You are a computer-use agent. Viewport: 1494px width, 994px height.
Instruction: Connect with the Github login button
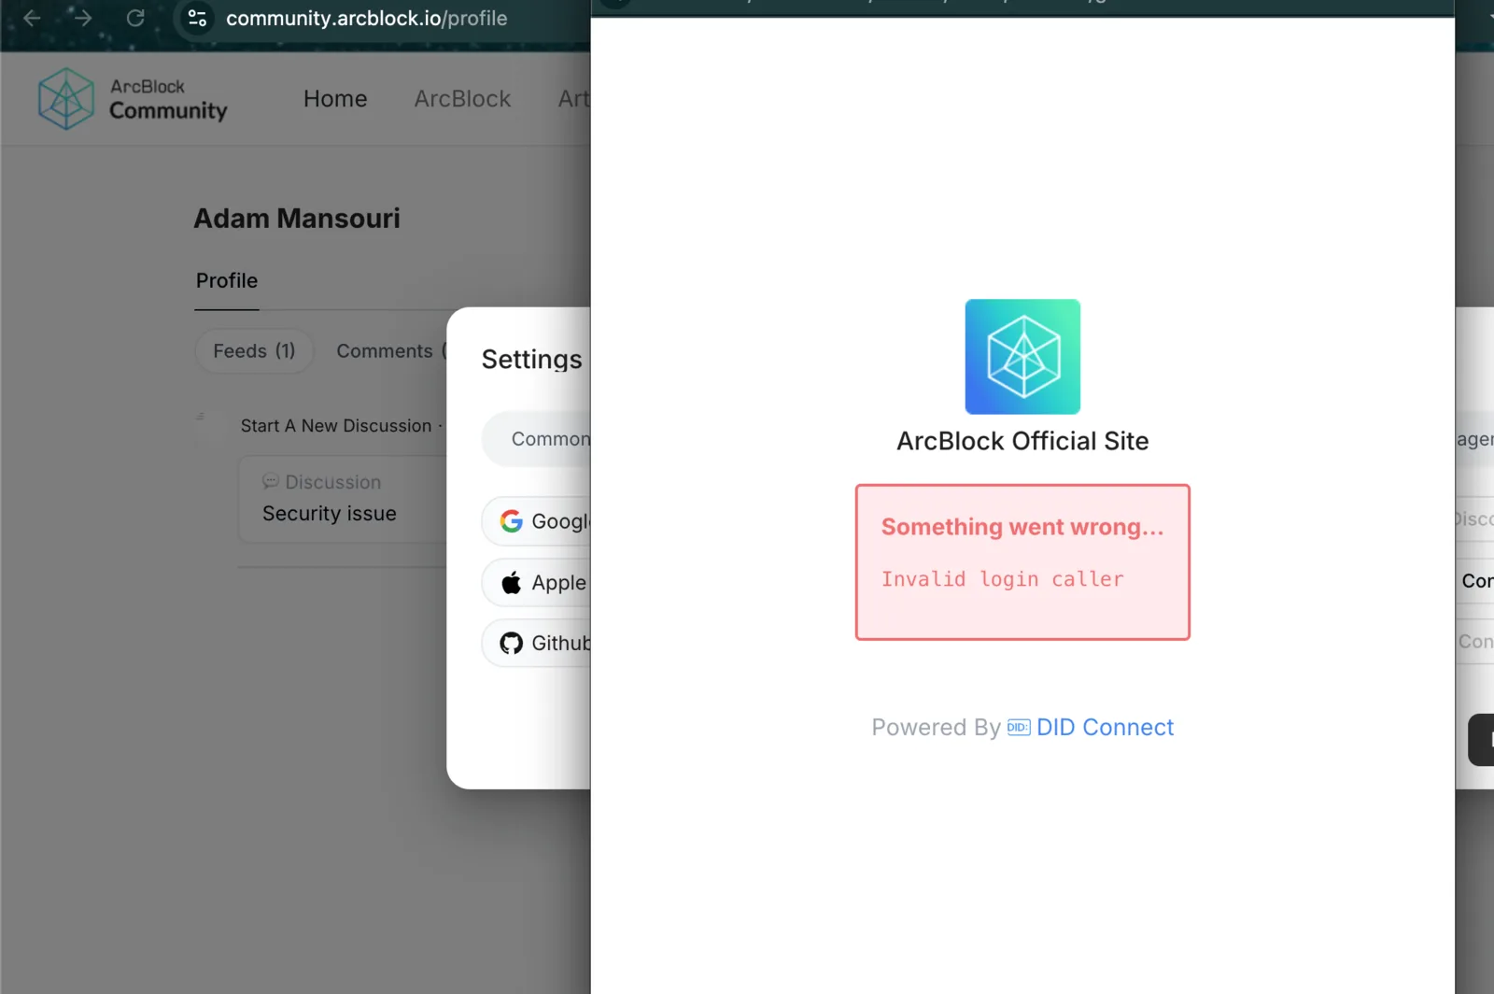coord(537,644)
